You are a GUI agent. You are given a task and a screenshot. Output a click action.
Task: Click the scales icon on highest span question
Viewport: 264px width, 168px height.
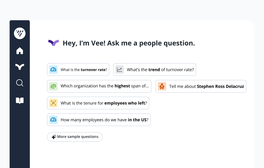[x=53, y=86]
